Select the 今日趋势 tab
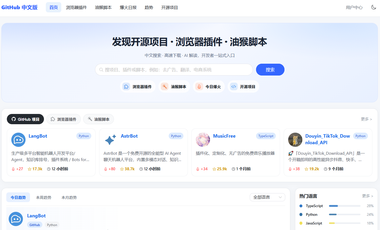The image size is (380, 230). (x=18, y=197)
